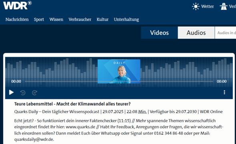
Task: Select Verbraucher in the navigation
Action: [80, 20]
